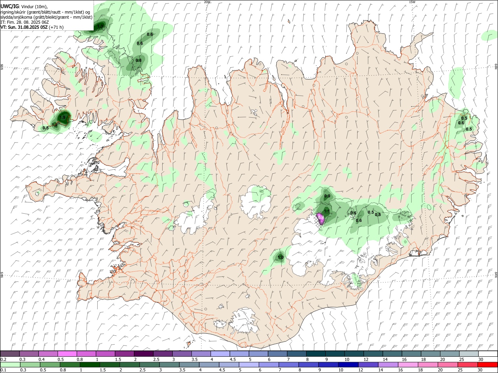Click the bright red rain swatch above label 30
This screenshot has height=373, width=498.
pos(487,364)
